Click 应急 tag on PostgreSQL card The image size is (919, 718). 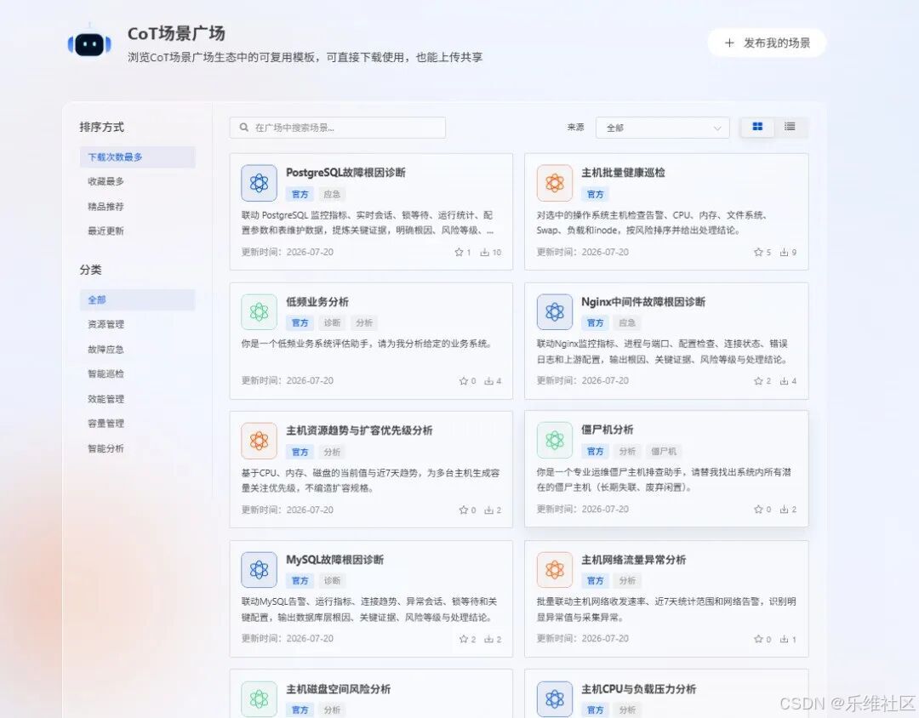pos(332,194)
